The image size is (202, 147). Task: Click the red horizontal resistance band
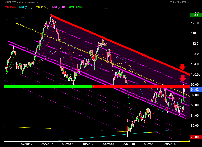[x=141, y=87]
